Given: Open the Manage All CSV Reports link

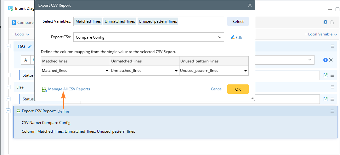Looking at the screenshot, I should tap(69, 89).
